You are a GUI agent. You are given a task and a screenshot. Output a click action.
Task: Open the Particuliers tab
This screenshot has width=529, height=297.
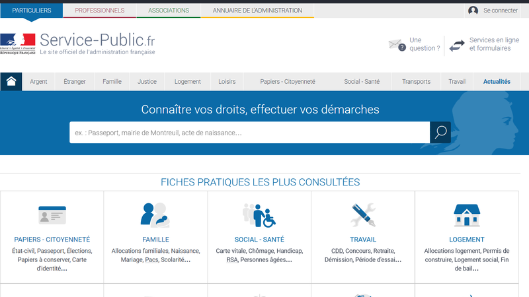(32, 11)
